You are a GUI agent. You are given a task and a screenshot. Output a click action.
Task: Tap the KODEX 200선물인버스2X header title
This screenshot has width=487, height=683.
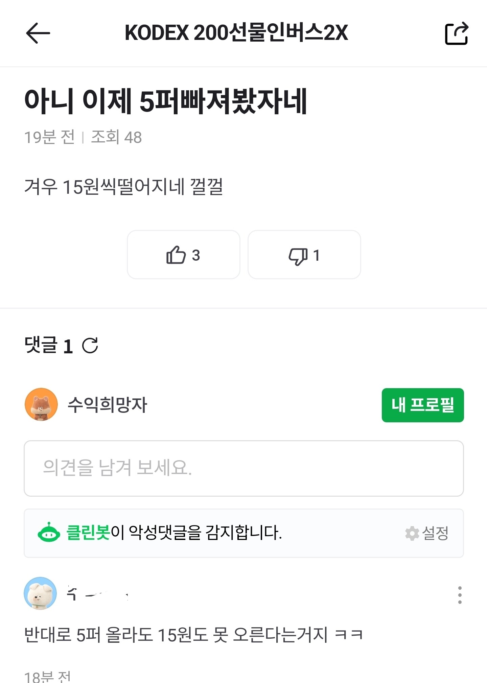click(x=236, y=33)
